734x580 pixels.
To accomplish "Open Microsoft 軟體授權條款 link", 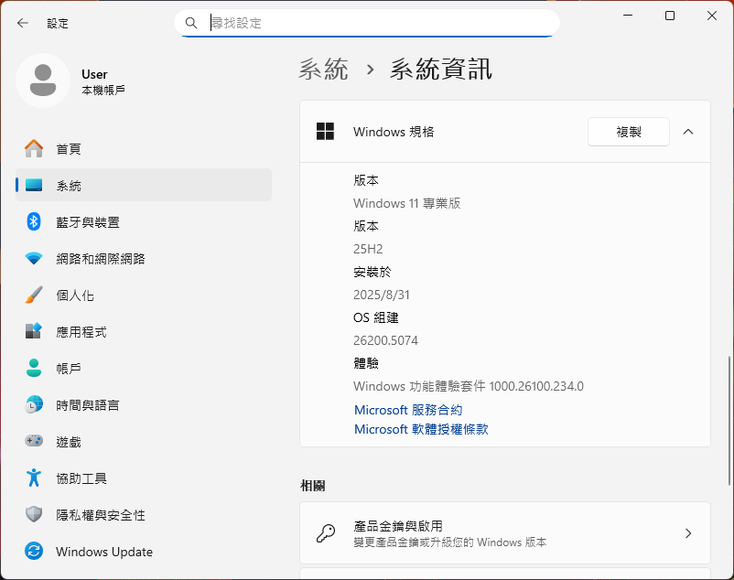I will click(x=421, y=429).
